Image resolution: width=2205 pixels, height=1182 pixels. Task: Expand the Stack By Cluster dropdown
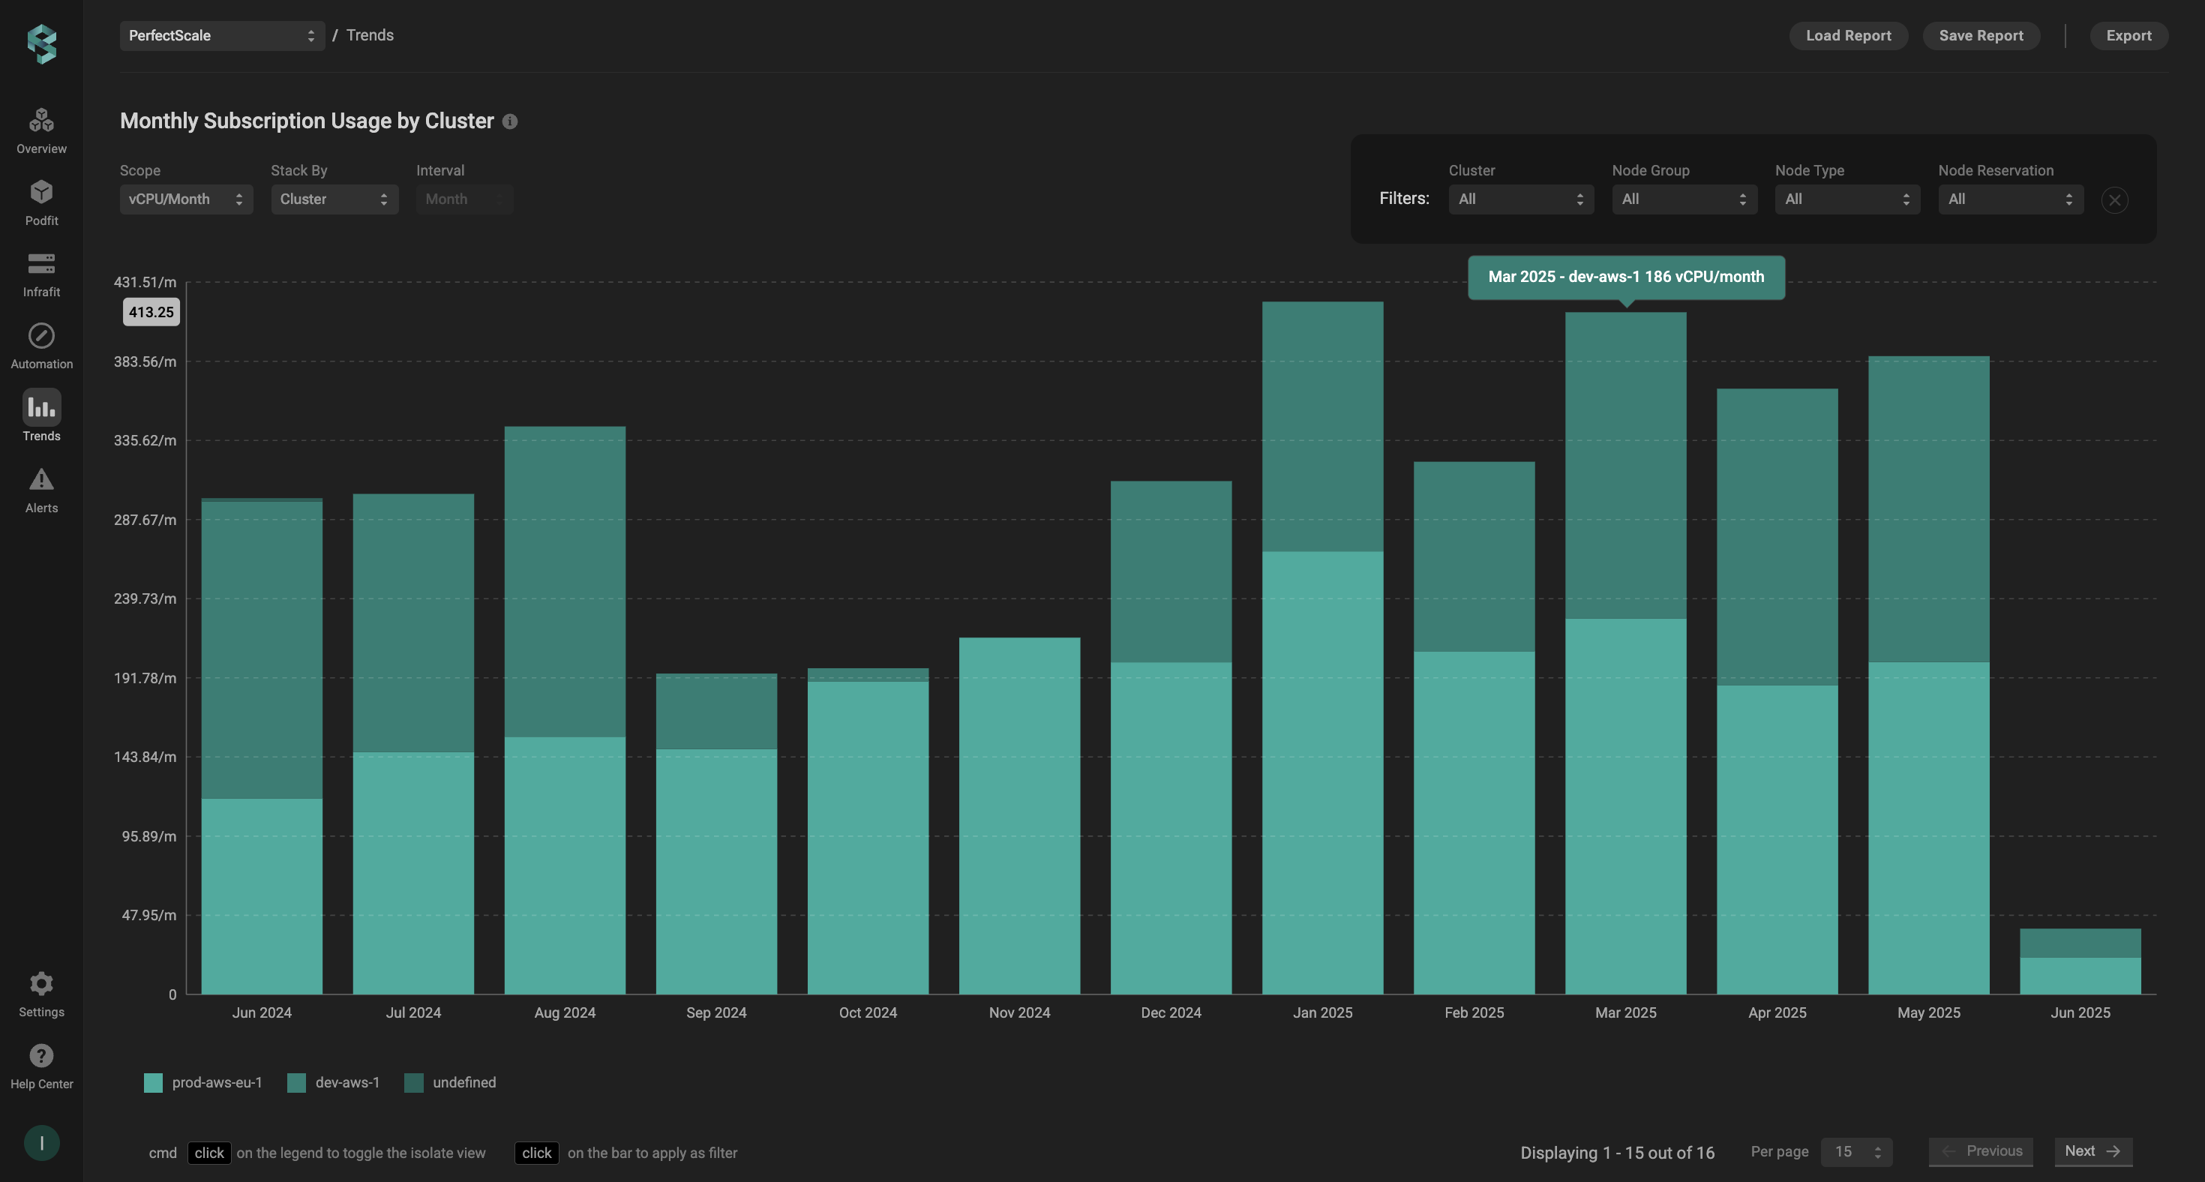[334, 199]
